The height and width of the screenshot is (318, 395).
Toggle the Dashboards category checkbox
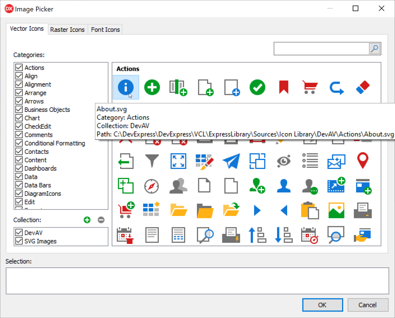[x=19, y=168]
